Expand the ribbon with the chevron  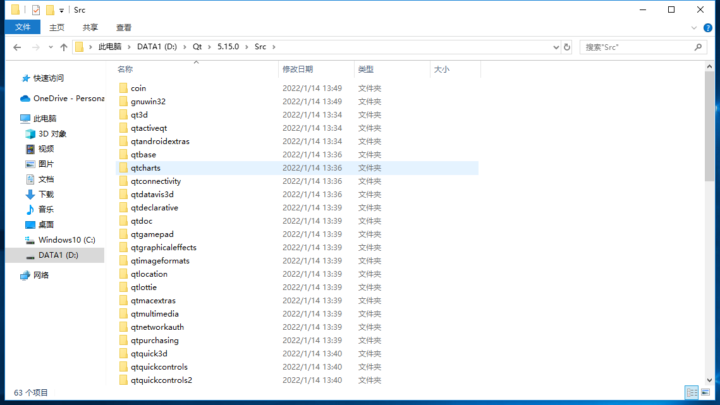click(x=694, y=28)
